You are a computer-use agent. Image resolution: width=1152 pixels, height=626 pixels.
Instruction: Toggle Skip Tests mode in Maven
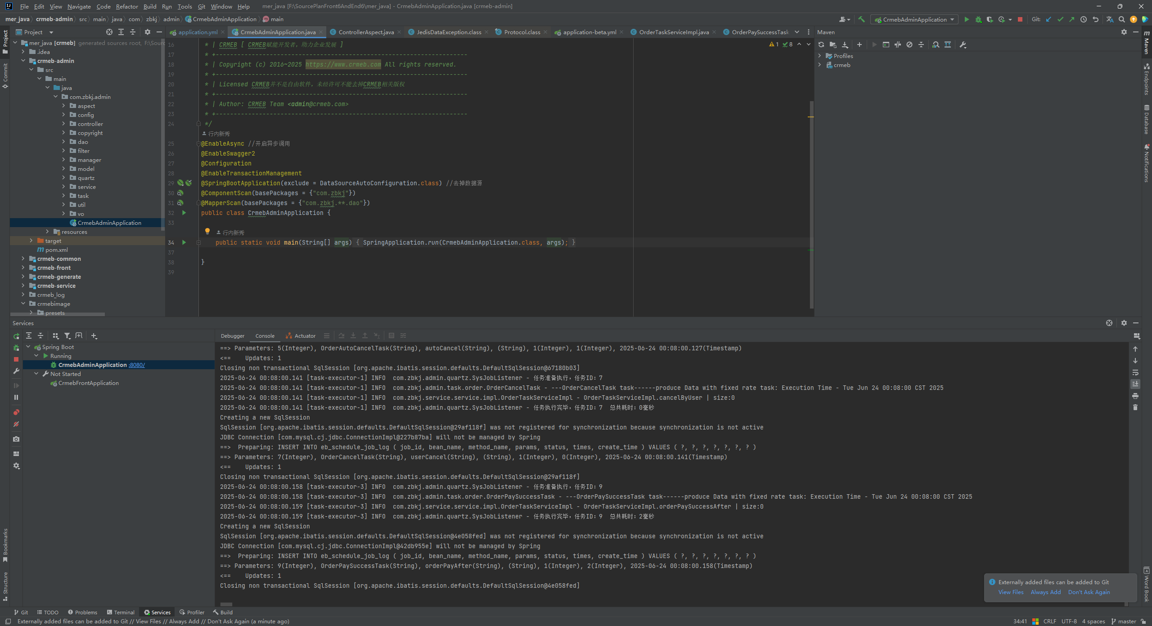coord(909,45)
